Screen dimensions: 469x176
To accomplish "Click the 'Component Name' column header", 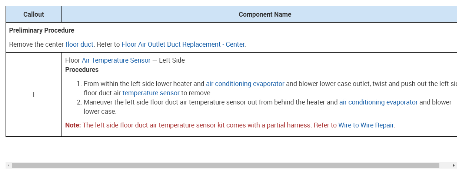I will [x=265, y=14].
